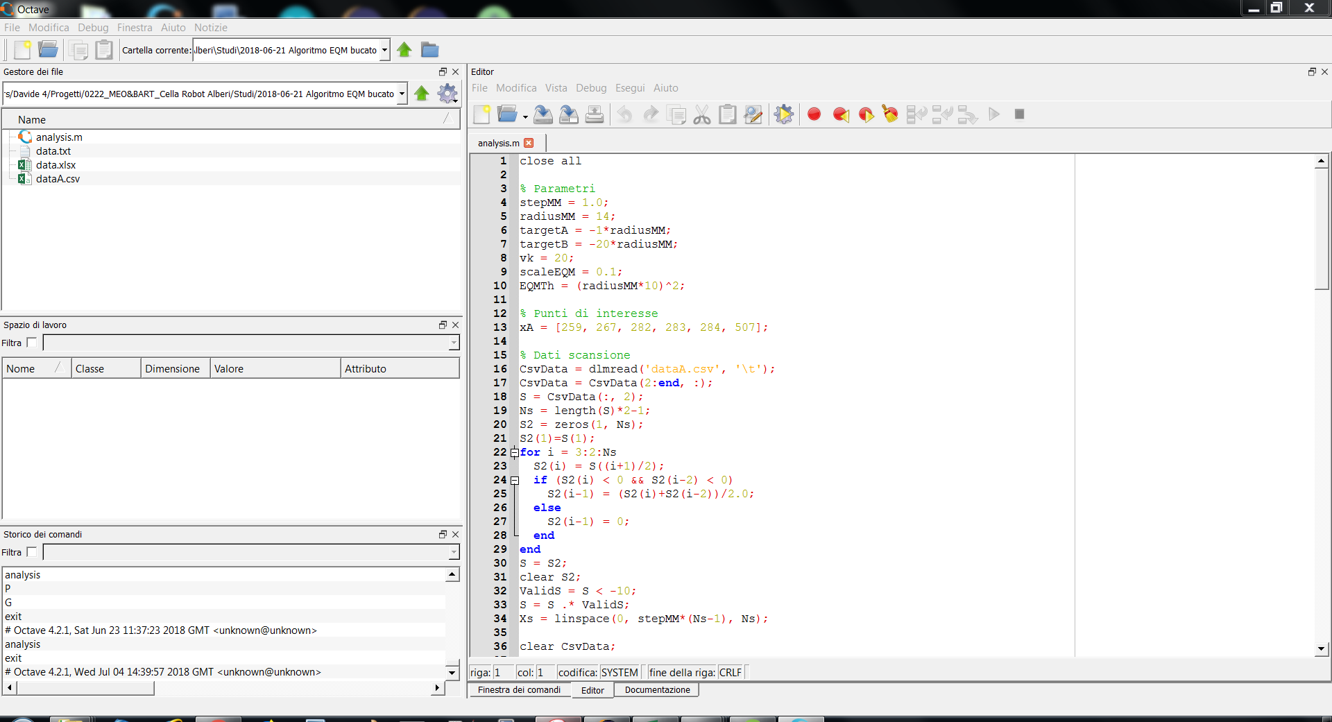Click debug Step icon

click(x=917, y=114)
